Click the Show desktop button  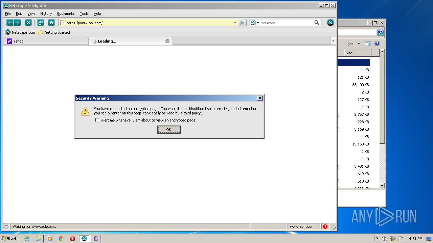pos(429,239)
